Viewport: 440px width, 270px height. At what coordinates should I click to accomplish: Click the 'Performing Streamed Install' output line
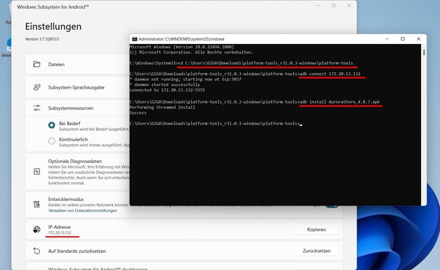pos(162,107)
